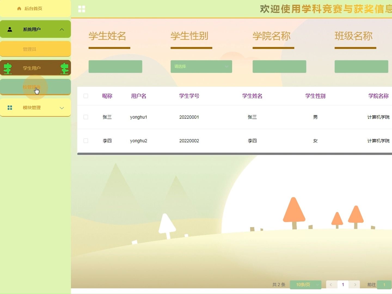Screen dimensions: 392x294
Task: Collapse the 系统用户 menu section
Action: point(62,29)
